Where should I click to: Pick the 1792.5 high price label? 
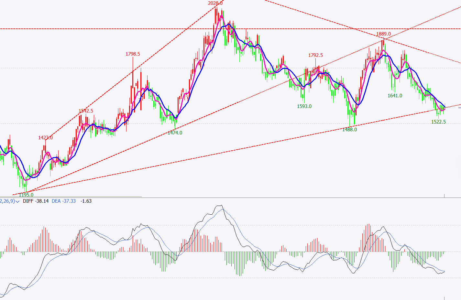[x=315, y=55]
